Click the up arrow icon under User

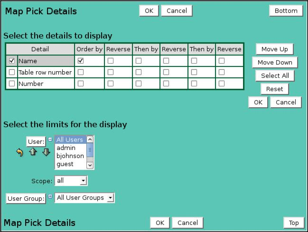point(33,152)
